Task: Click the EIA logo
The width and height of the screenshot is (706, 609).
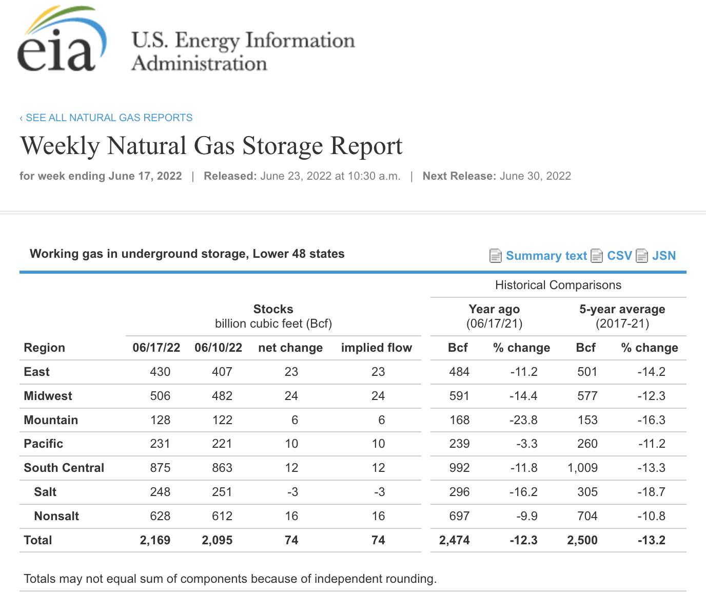Action: (x=62, y=41)
